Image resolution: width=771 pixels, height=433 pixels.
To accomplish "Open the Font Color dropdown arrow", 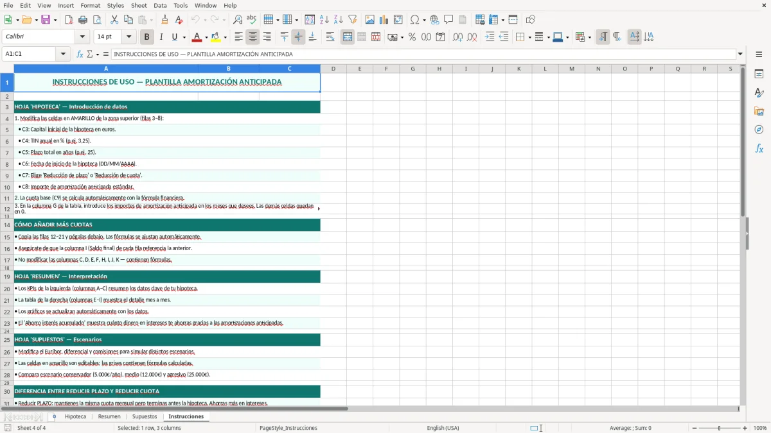I will [206, 37].
